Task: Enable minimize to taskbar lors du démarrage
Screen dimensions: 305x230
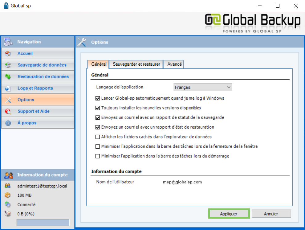Action: coord(98,156)
